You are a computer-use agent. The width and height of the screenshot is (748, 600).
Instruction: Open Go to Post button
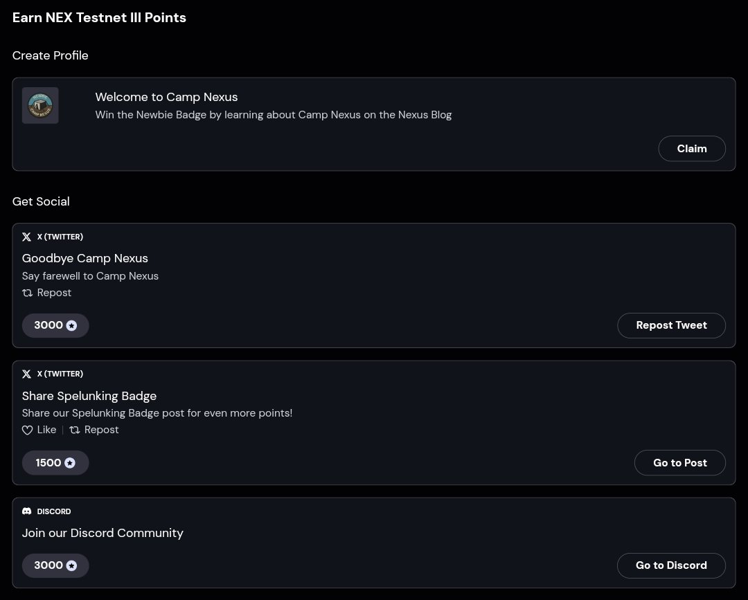(680, 463)
